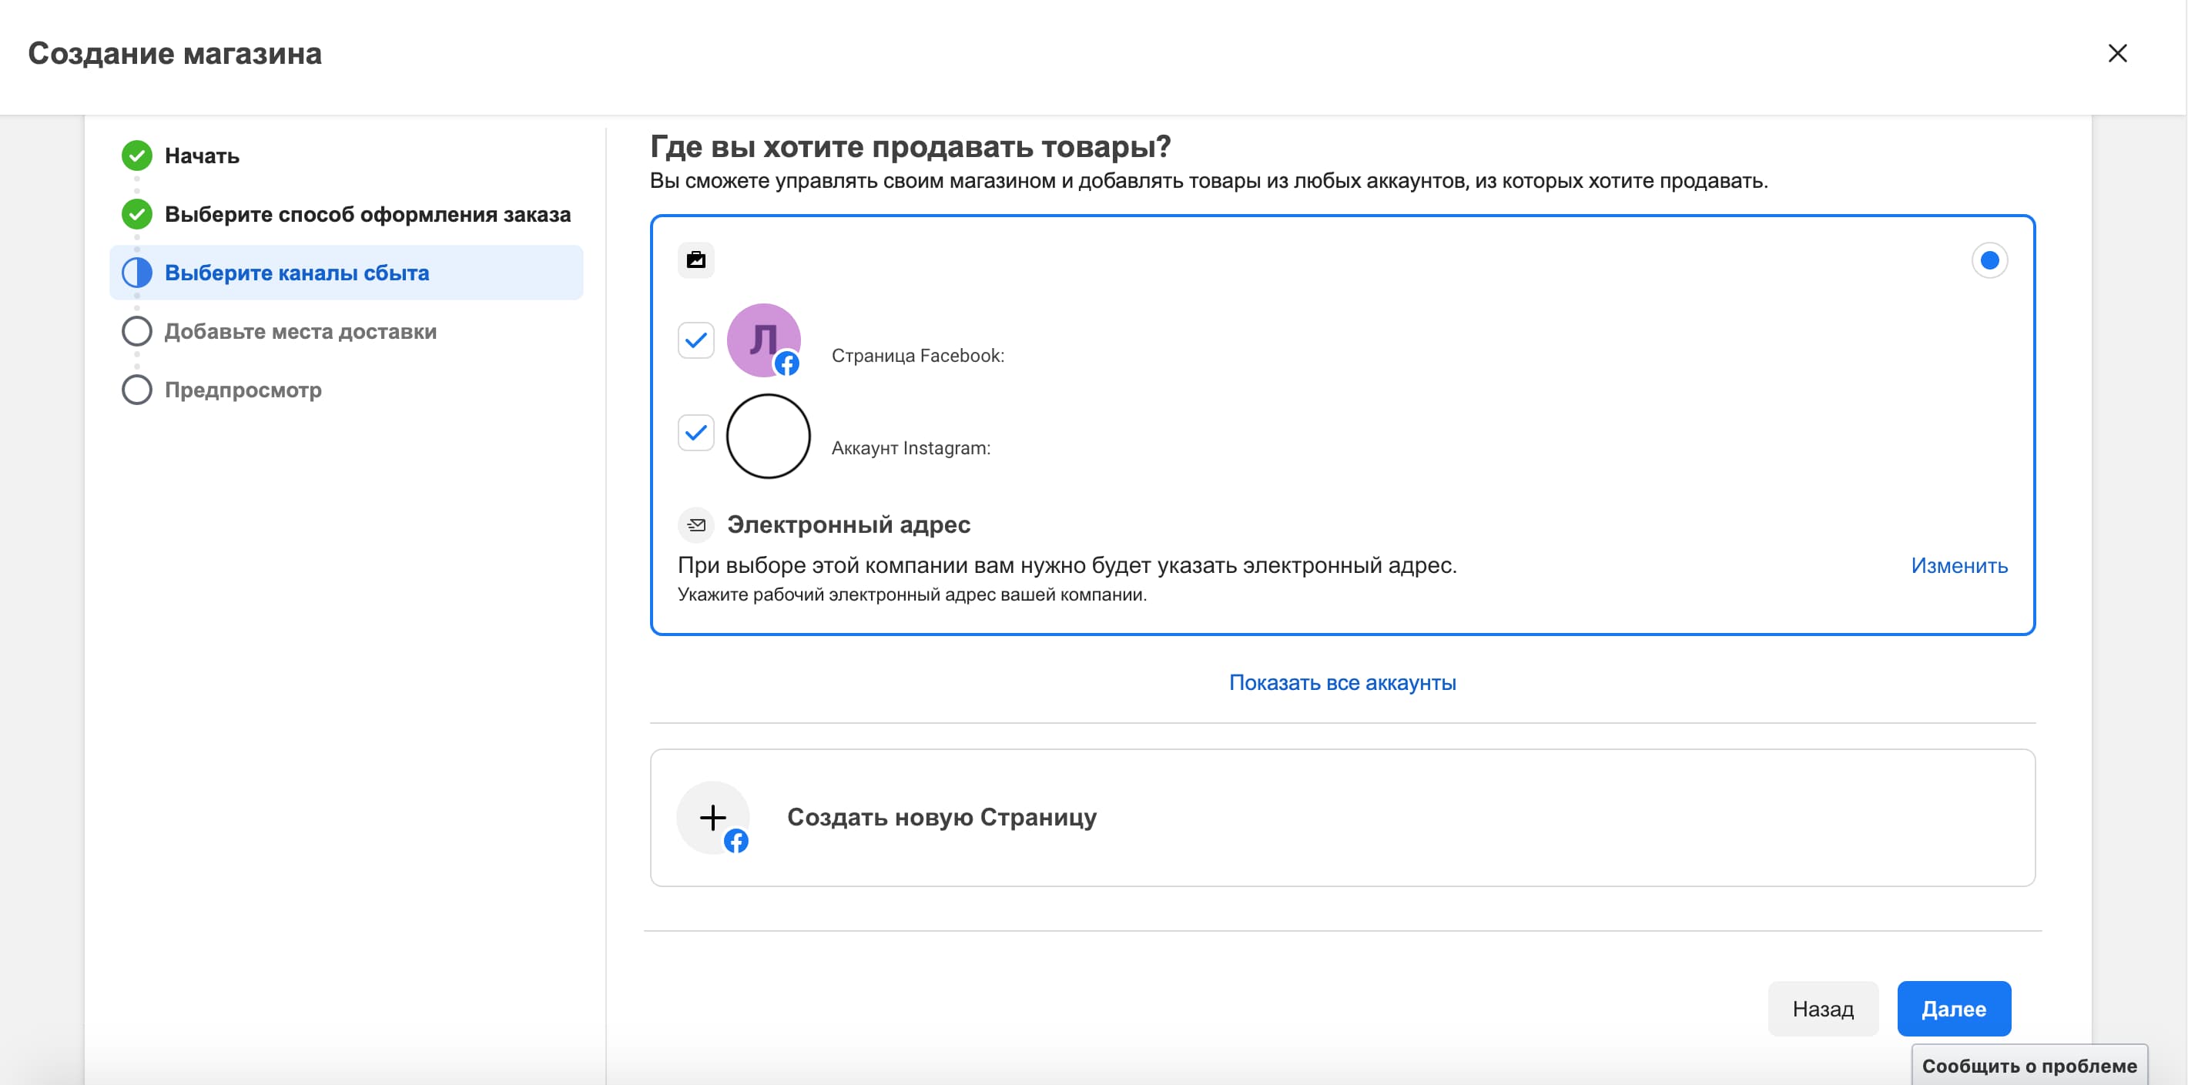
Task: Open the Предпросмотр step
Action: pyautogui.click(x=243, y=390)
